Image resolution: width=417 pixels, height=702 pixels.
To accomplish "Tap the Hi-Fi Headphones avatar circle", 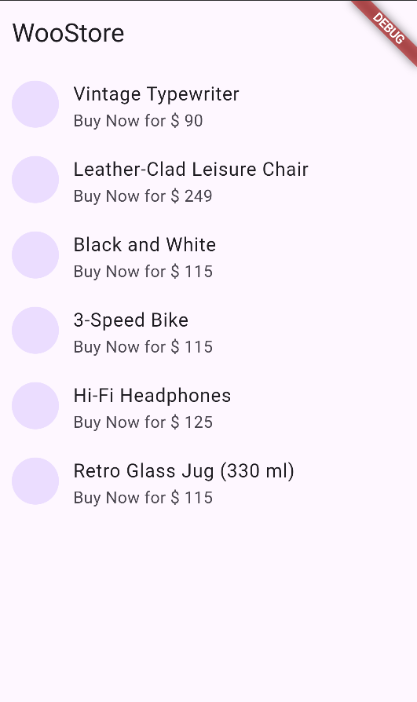I will [35, 406].
